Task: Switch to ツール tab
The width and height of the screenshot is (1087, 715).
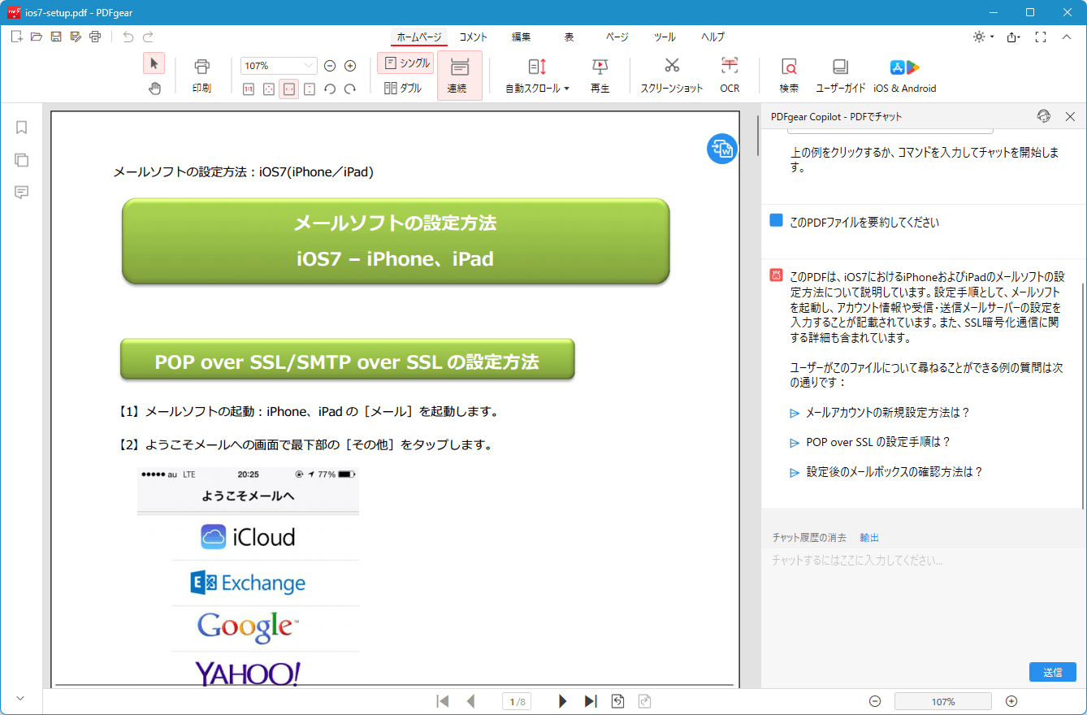Action: coord(665,37)
